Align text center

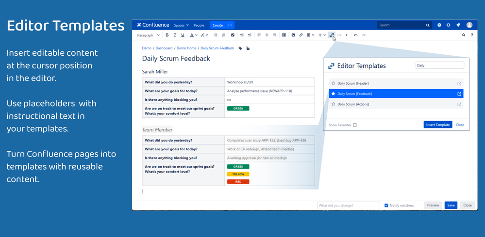pyautogui.click(x=267, y=35)
